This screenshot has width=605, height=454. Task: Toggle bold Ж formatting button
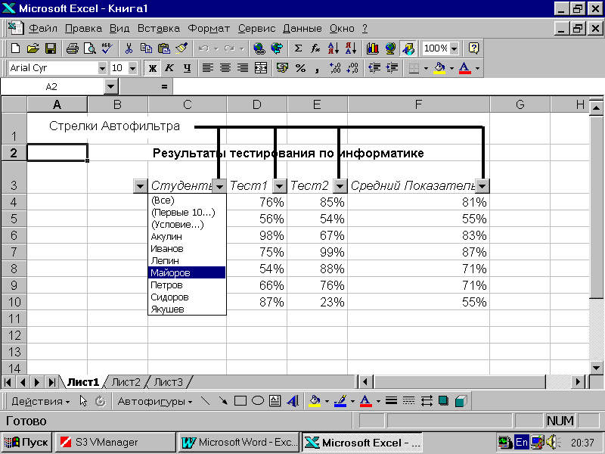pos(152,68)
